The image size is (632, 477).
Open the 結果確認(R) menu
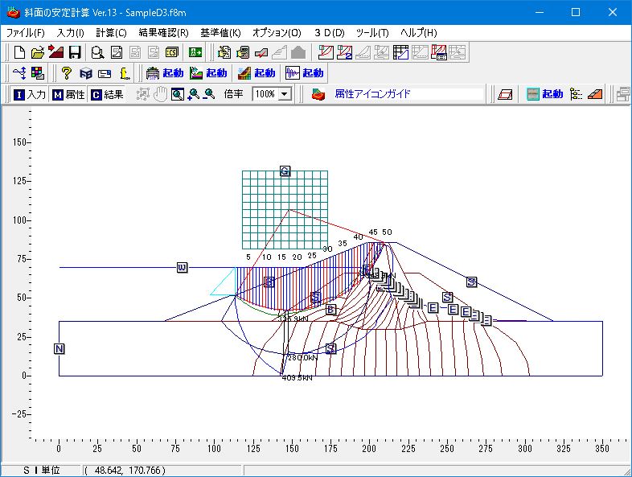(164, 33)
